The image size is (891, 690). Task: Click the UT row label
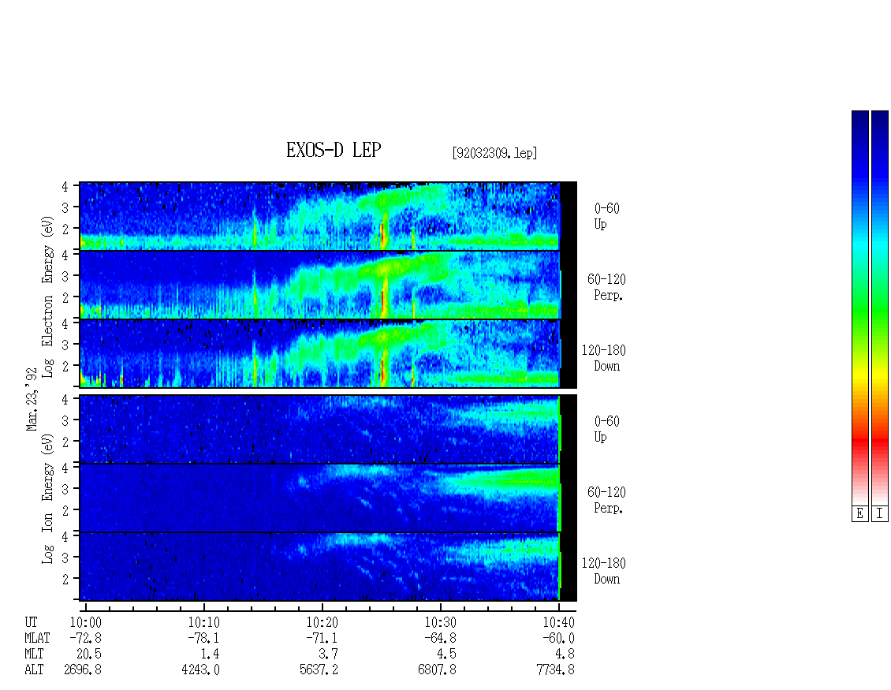[x=31, y=622]
